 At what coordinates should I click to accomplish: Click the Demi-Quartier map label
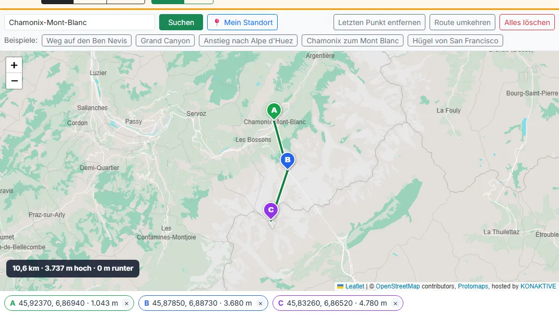(100, 168)
